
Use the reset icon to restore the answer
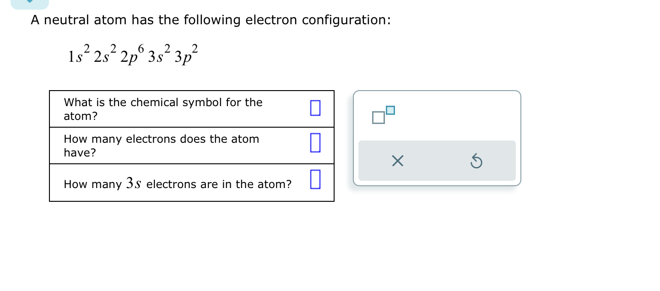476,161
